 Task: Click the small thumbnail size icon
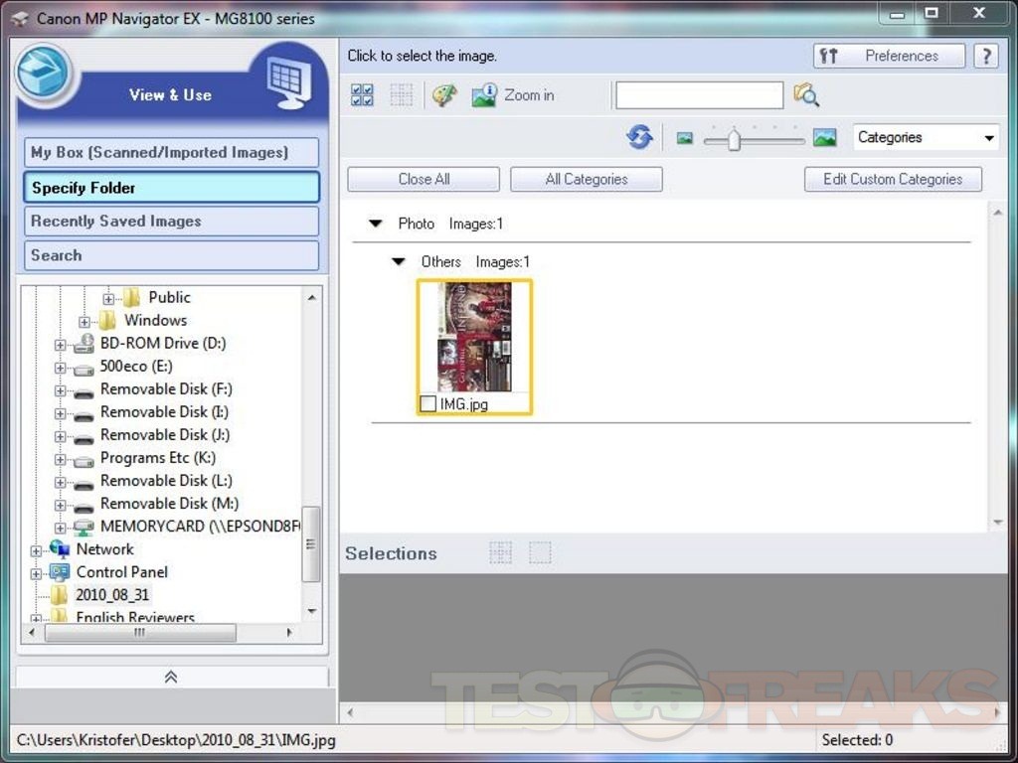[684, 138]
